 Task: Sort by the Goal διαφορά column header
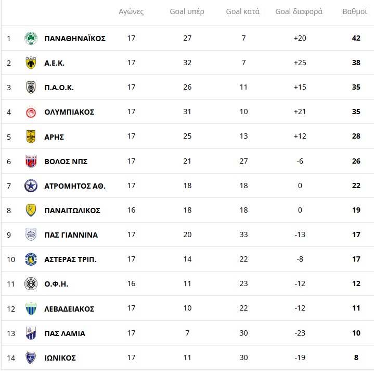pyautogui.click(x=299, y=11)
